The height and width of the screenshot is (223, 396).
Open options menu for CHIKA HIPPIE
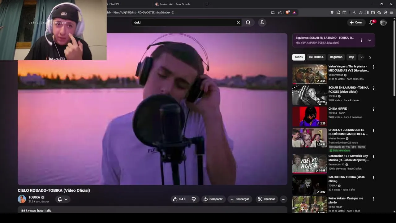pos(373,109)
